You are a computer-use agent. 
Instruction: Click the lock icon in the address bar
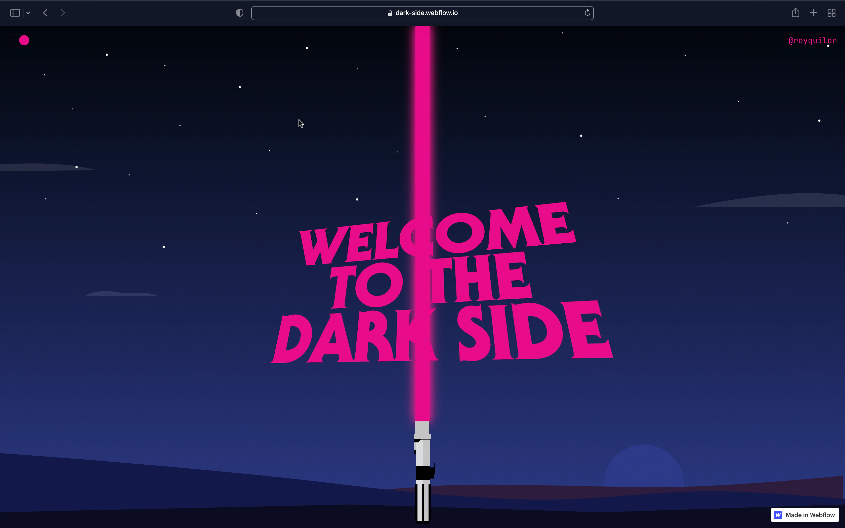coord(390,13)
